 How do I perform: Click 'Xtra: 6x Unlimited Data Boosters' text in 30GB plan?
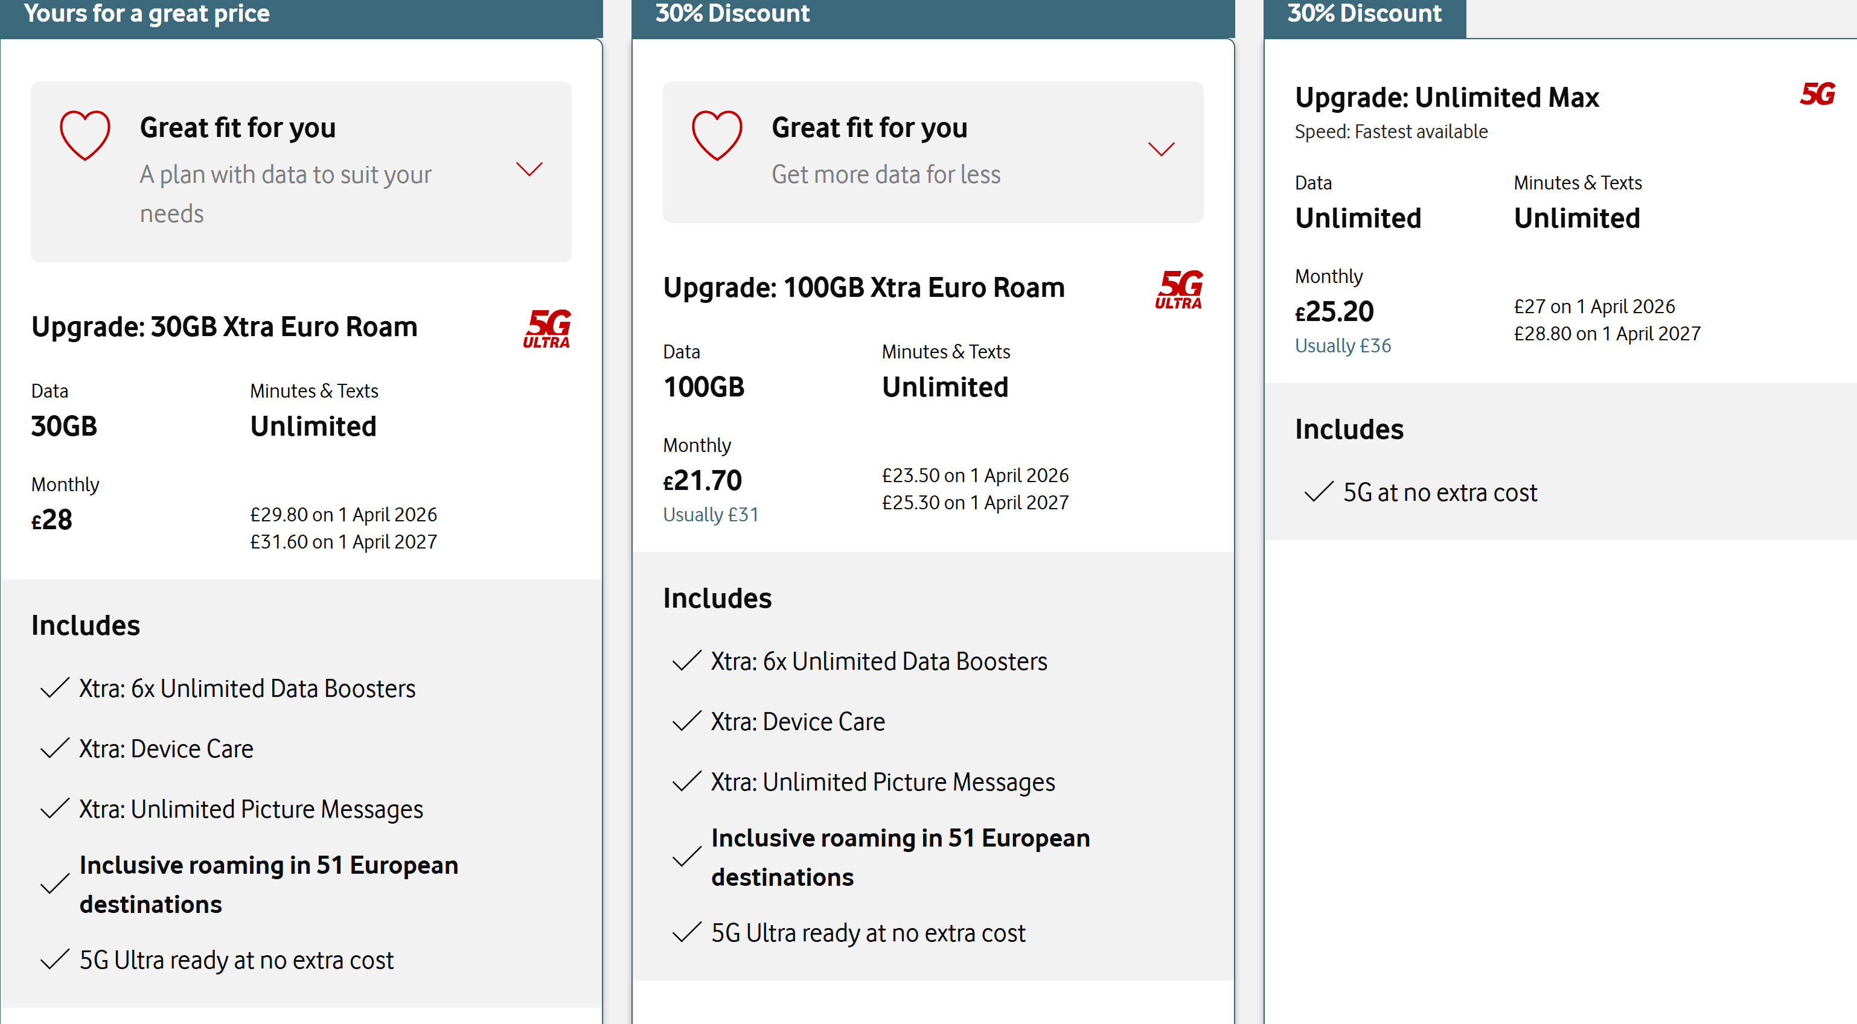click(x=248, y=689)
